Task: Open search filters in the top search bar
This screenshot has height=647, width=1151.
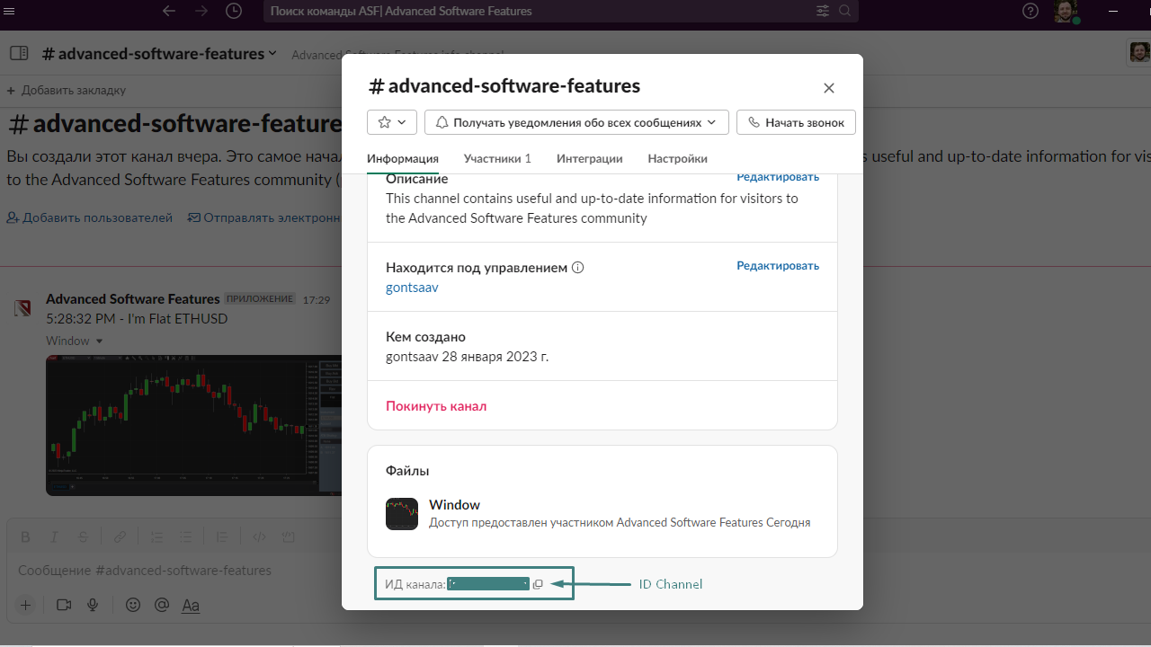Action: point(822,12)
